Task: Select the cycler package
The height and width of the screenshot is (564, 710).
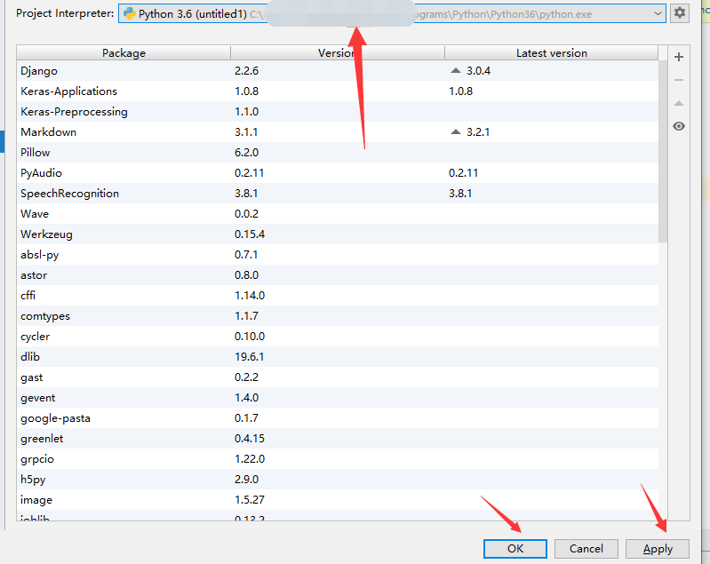Action: click(338, 337)
